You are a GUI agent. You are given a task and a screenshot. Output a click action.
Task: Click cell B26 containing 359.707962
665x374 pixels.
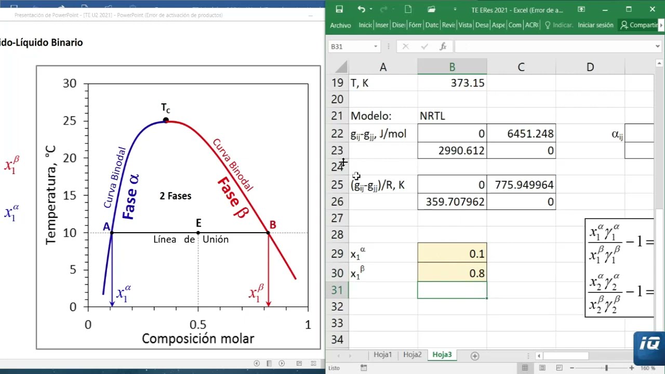tap(452, 202)
